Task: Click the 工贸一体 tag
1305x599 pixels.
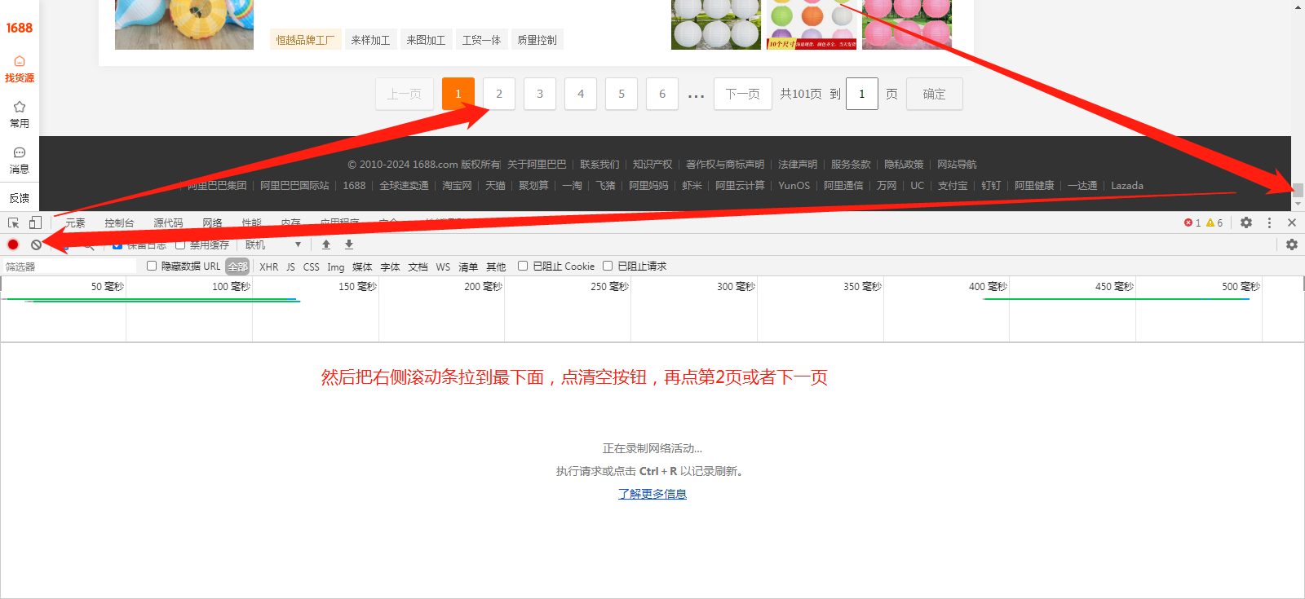Action: 481,40
